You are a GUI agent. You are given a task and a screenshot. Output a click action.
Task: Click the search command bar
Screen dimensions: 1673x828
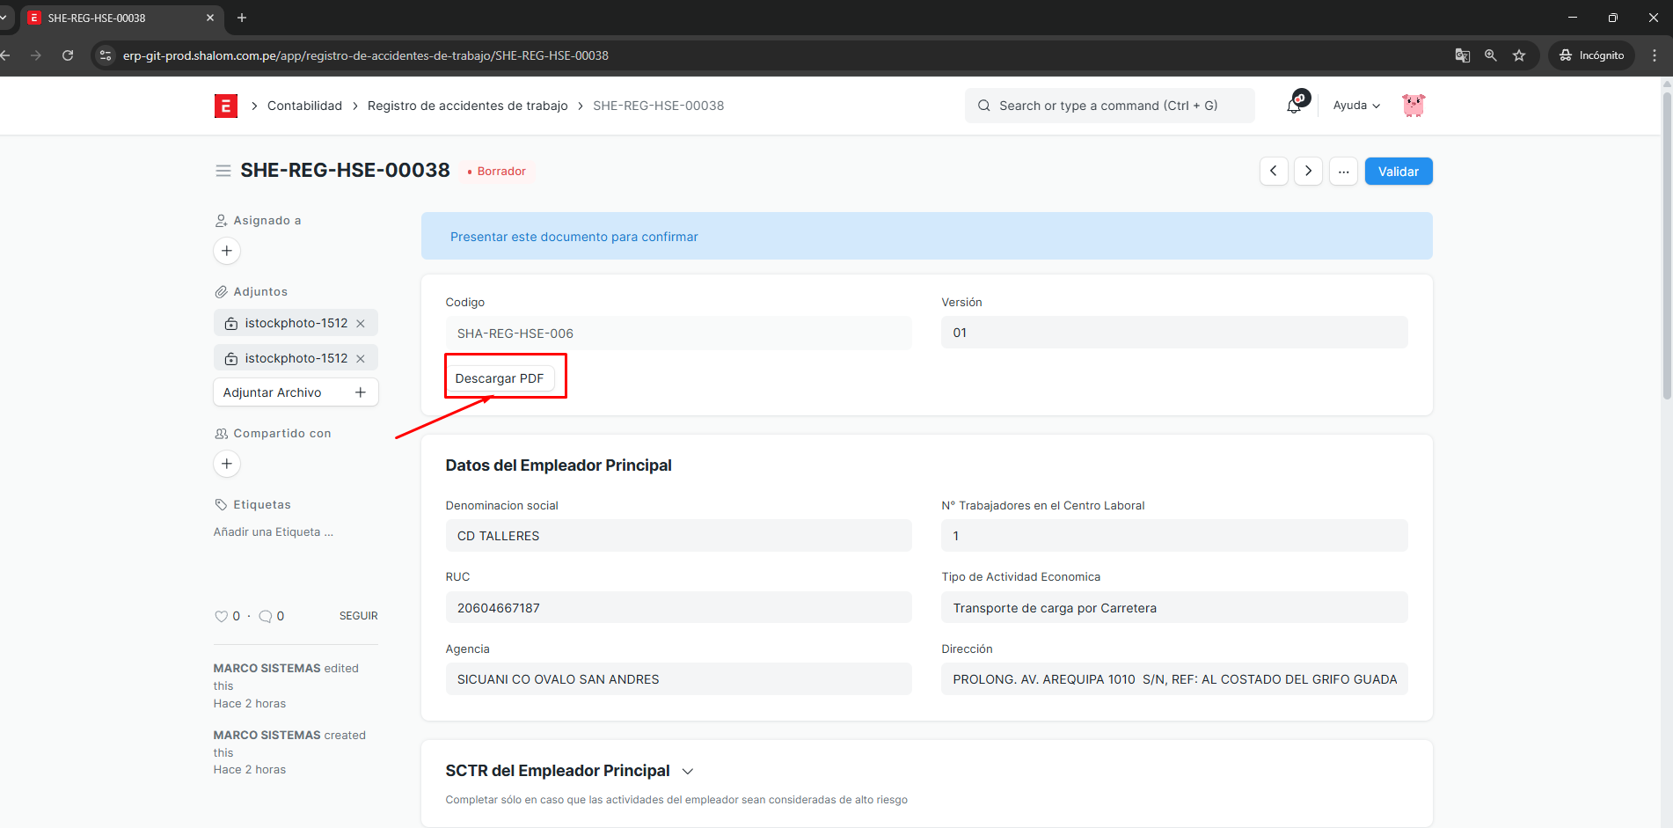[x=1108, y=106]
